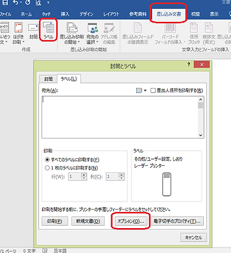The image size is (231, 253).
Task: Click 電子切手のプロパティ(I)... button
Action: 177,221
